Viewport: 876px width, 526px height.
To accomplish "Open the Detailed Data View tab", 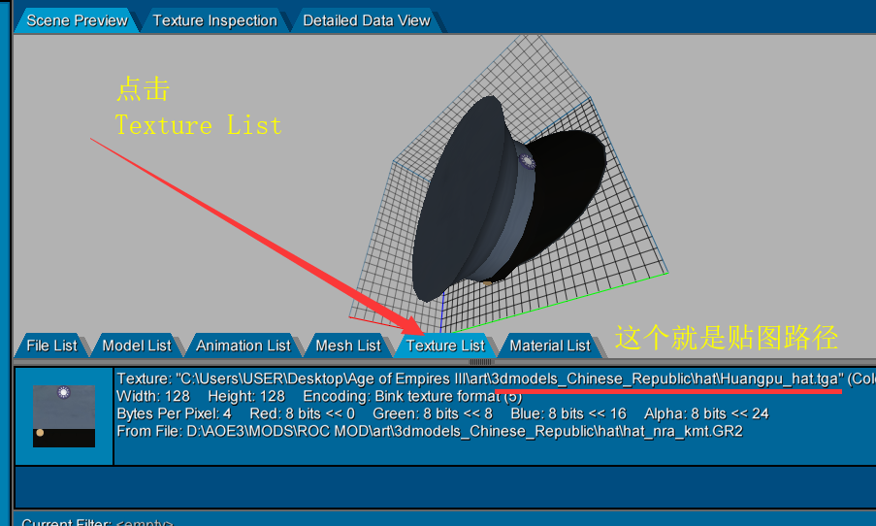I will (366, 20).
